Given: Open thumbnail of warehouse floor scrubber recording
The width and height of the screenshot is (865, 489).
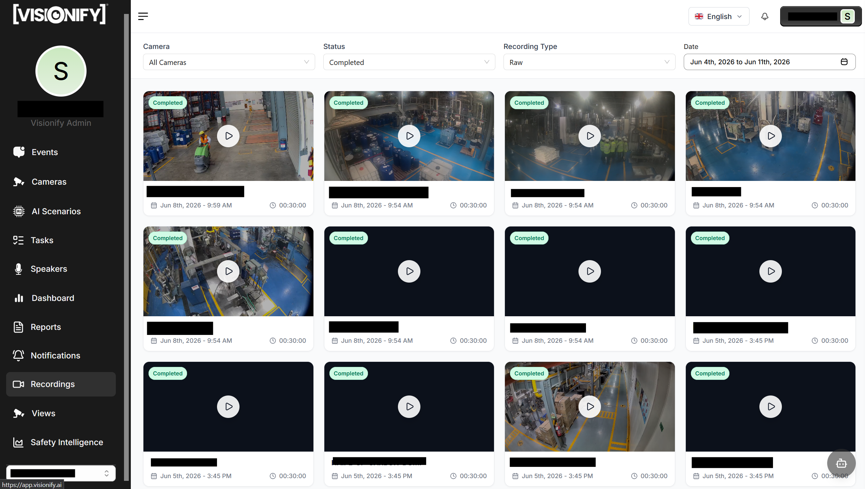Looking at the screenshot, I should (x=228, y=136).
